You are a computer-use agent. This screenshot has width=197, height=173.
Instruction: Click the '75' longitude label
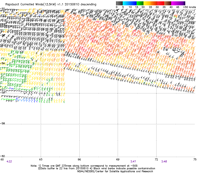195,159
